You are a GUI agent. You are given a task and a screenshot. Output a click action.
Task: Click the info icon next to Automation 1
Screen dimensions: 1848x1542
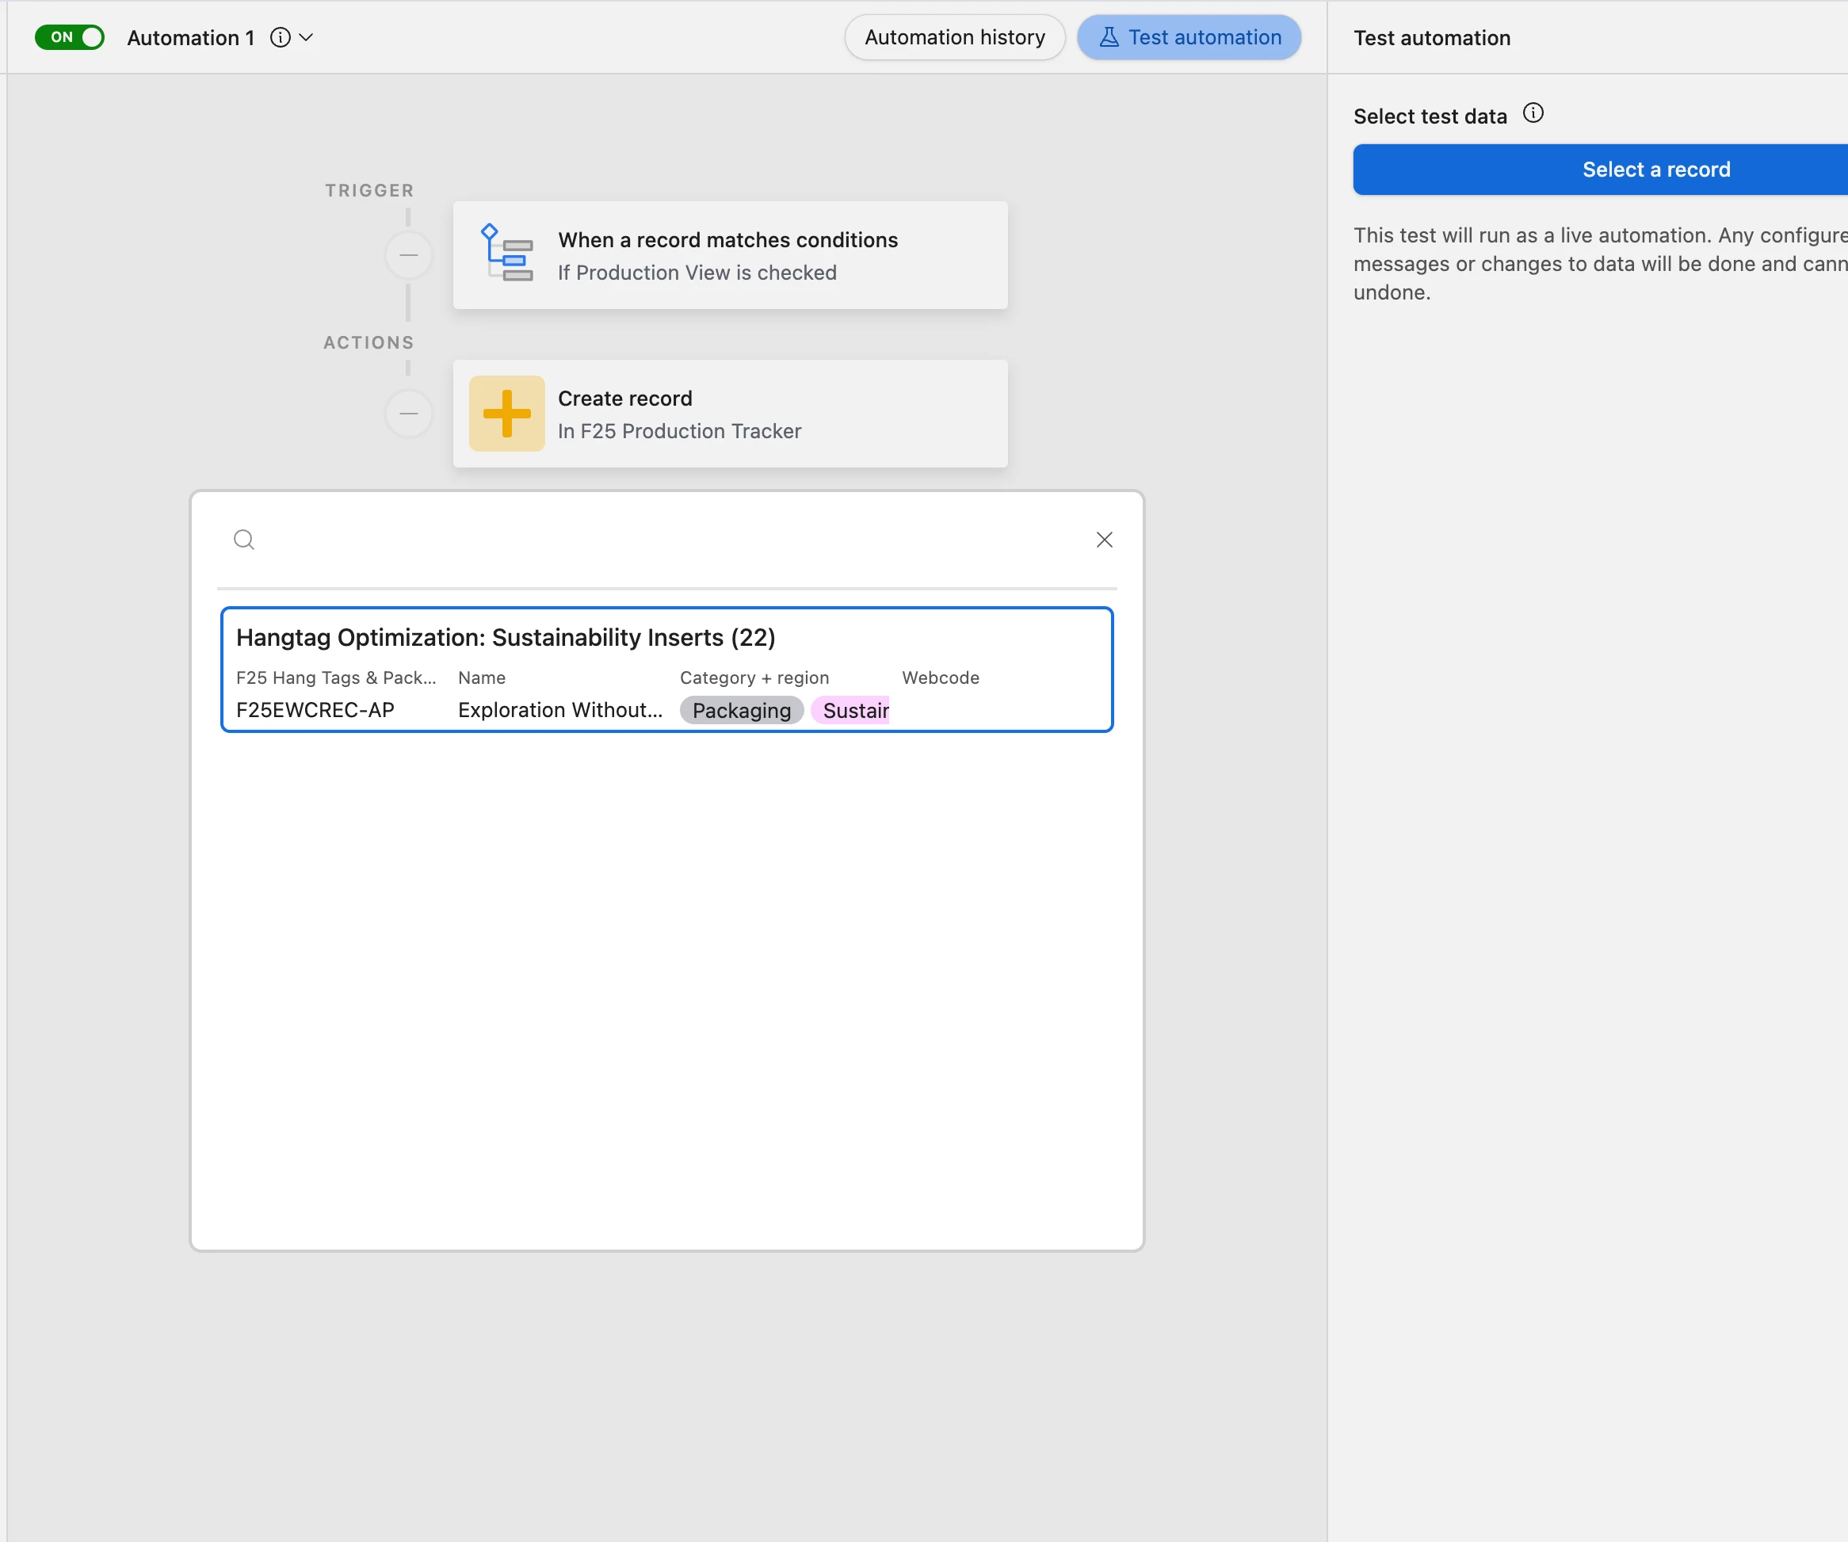[280, 37]
